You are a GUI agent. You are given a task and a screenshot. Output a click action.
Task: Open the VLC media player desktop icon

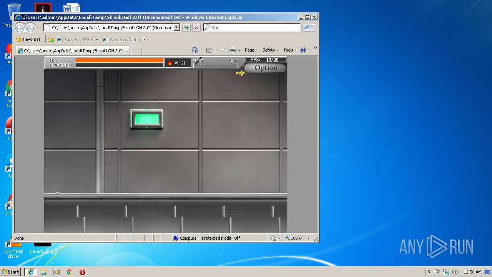tap(13, 249)
